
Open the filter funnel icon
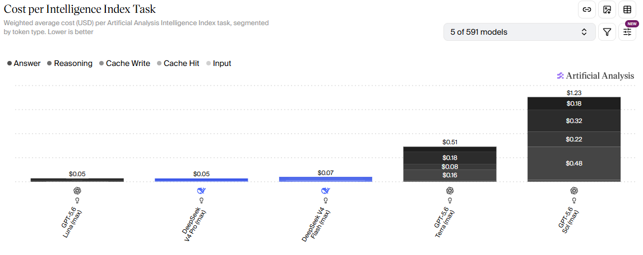point(607,32)
